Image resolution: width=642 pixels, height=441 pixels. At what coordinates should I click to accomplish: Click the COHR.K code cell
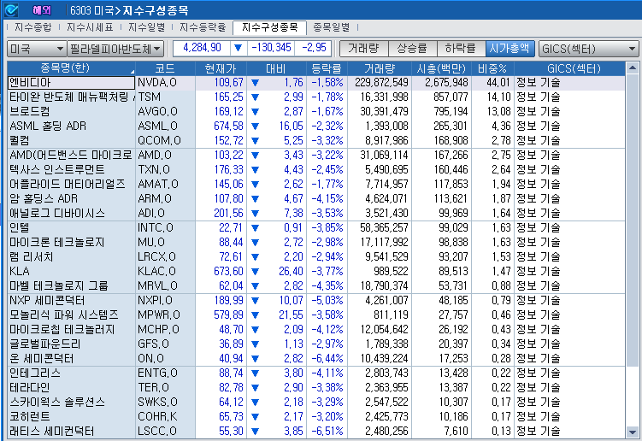[x=165, y=417]
